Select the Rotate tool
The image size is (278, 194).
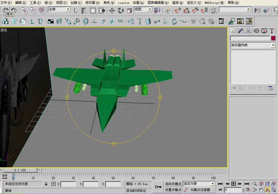coord(121,11)
